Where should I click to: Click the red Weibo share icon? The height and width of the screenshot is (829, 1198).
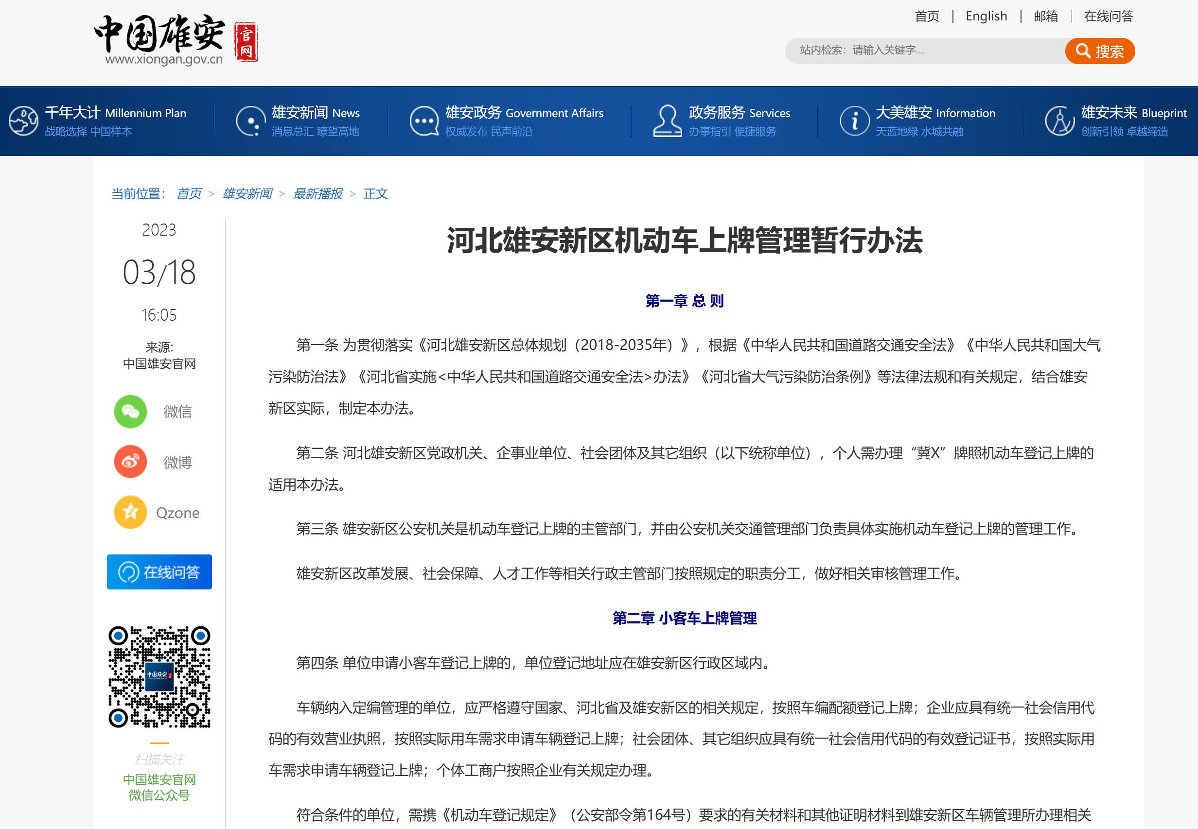coord(130,461)
